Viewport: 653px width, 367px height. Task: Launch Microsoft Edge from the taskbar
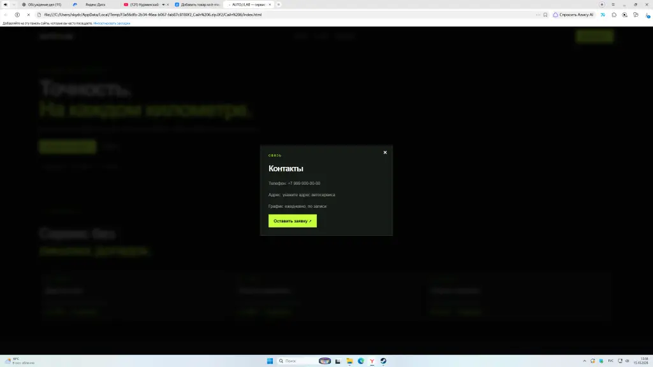point(361,361)
